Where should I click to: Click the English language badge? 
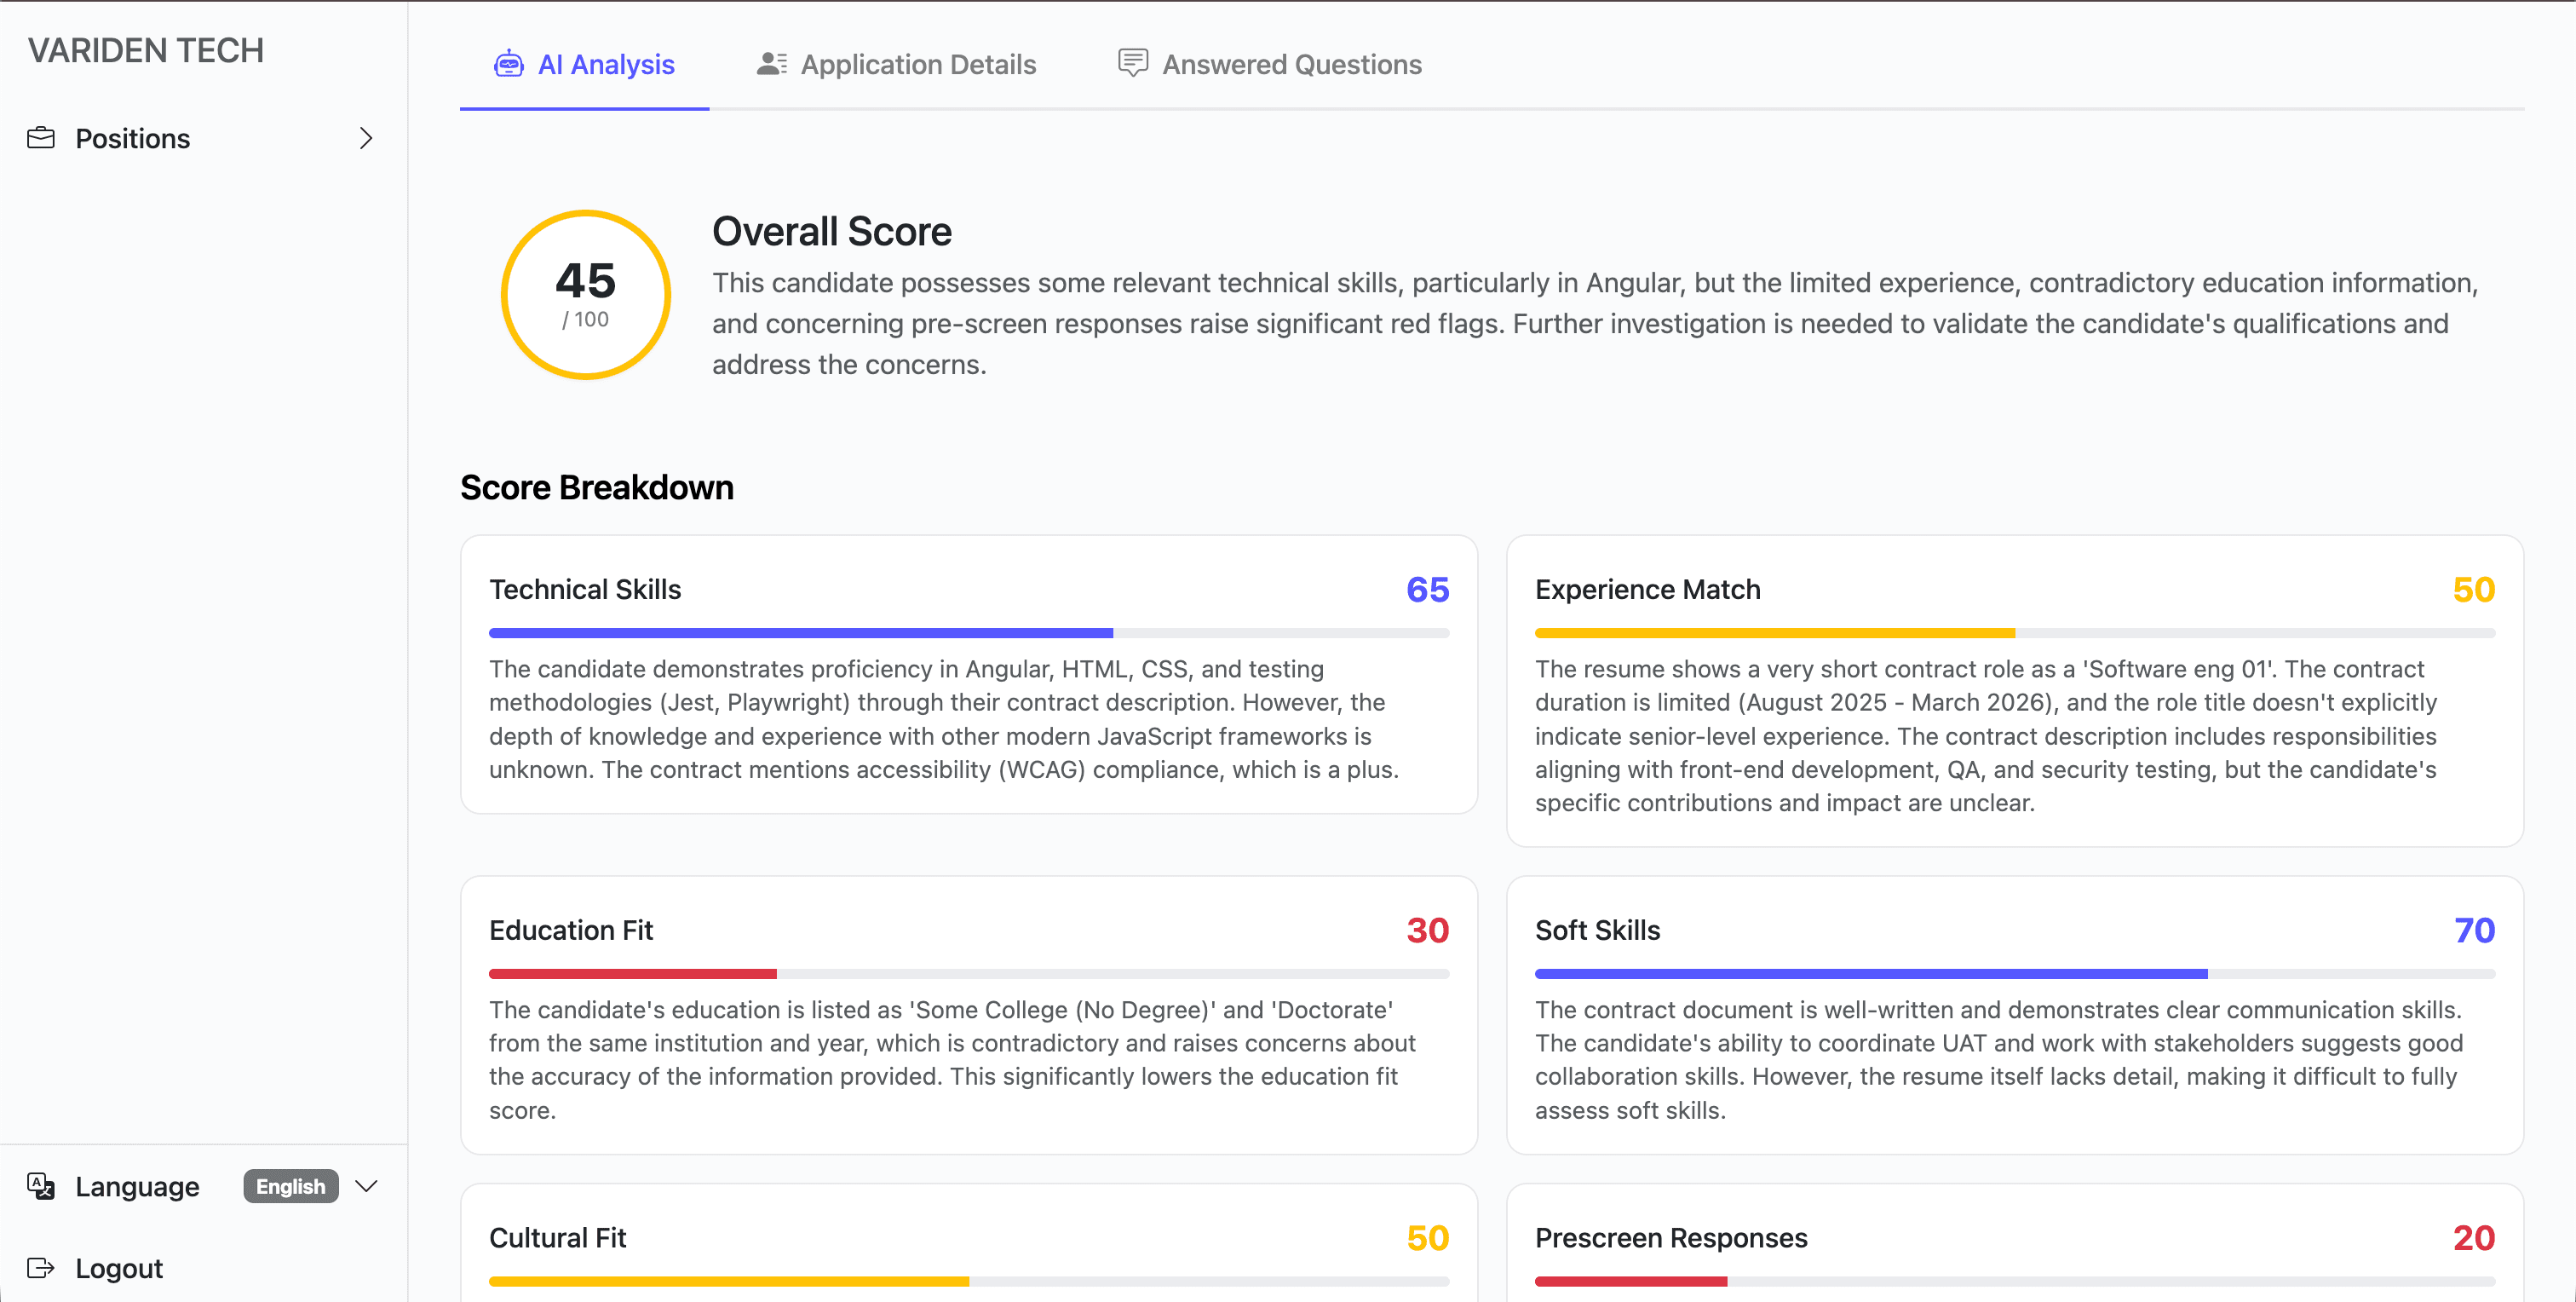pos(290,1186)
